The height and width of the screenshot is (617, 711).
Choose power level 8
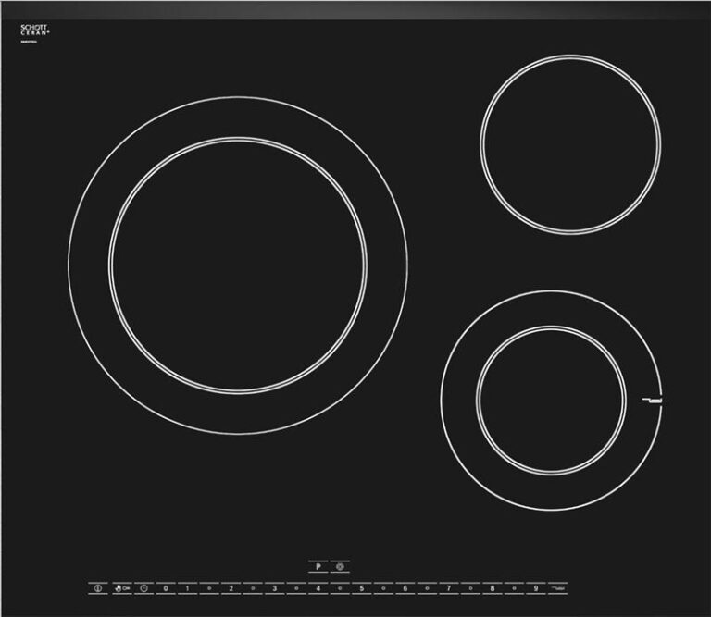point(492,588)
